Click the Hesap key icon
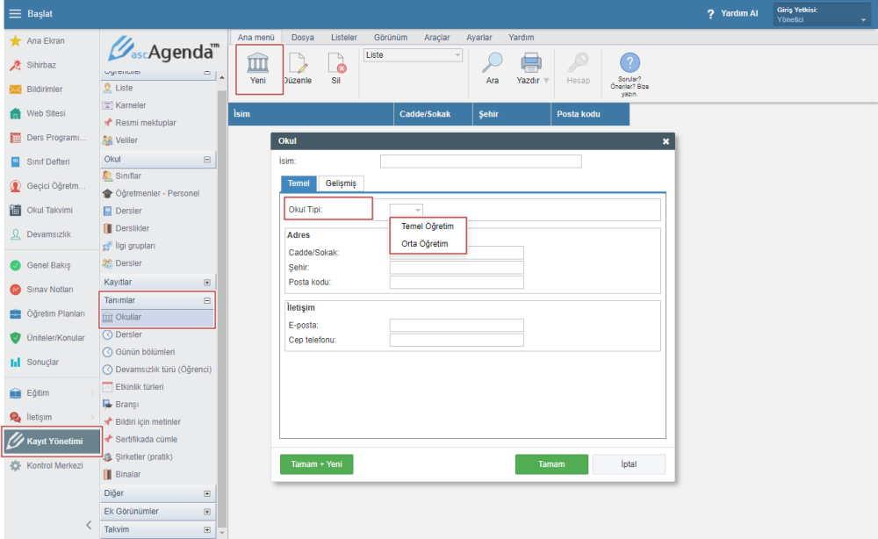Image resolution: width=878 pixels, height=539 pixels. click(578, 63)
